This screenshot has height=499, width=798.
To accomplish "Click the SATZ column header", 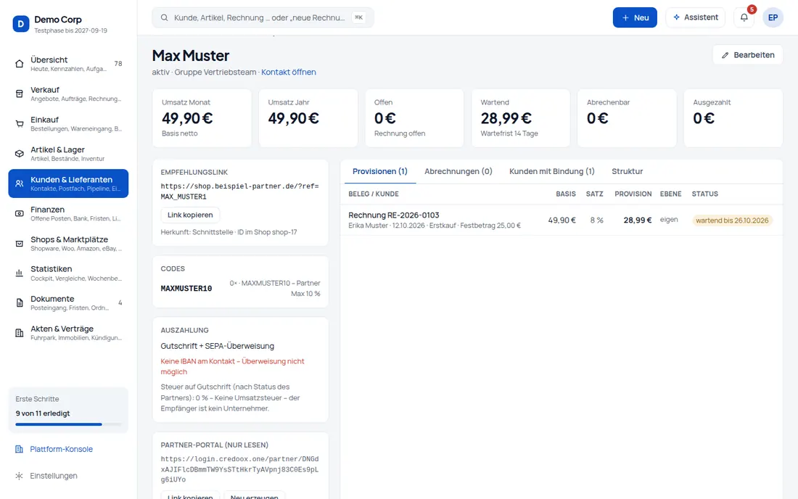I will 594,194.
